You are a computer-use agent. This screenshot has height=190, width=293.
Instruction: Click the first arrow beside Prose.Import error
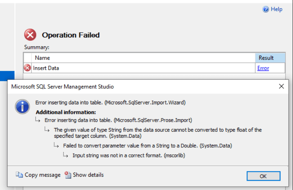point(38,119)
